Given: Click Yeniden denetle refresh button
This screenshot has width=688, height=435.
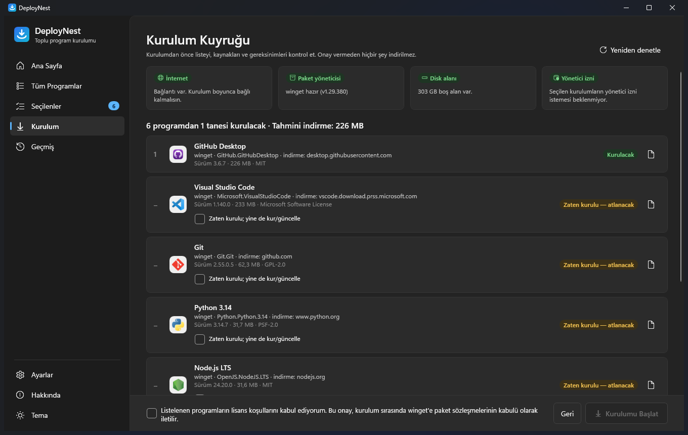Looking at the screenshot, I should [x=630, y=50].
